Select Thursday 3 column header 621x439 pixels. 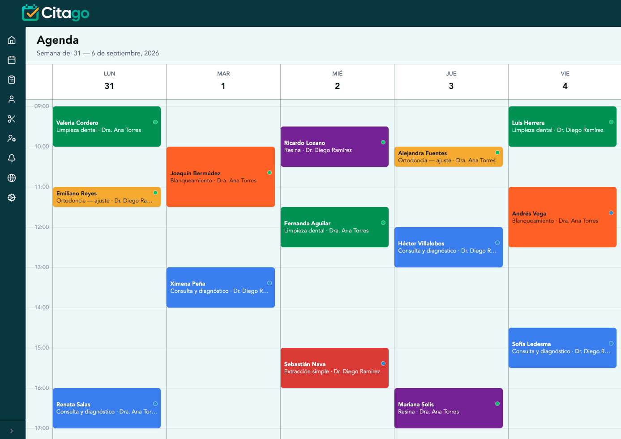tap(451, 81)
